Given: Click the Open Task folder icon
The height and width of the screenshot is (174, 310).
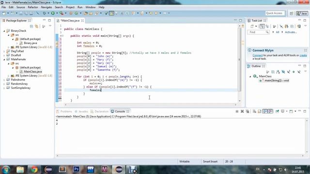Looking at the screenshot, I should coord(91,13).
